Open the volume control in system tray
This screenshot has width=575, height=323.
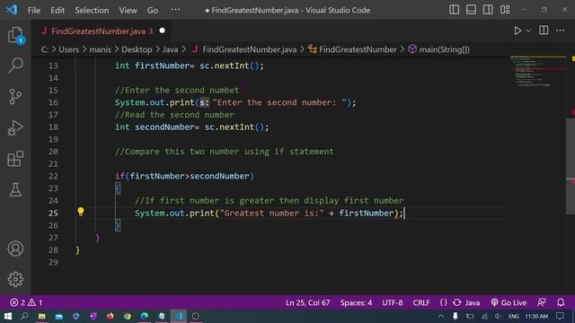497,316
